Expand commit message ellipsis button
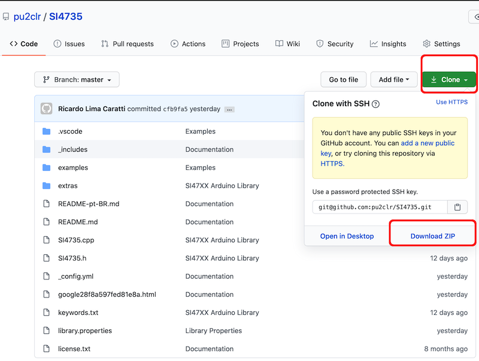Image resolution: width=479 pixels, height=361 pixels. (229, 110)
